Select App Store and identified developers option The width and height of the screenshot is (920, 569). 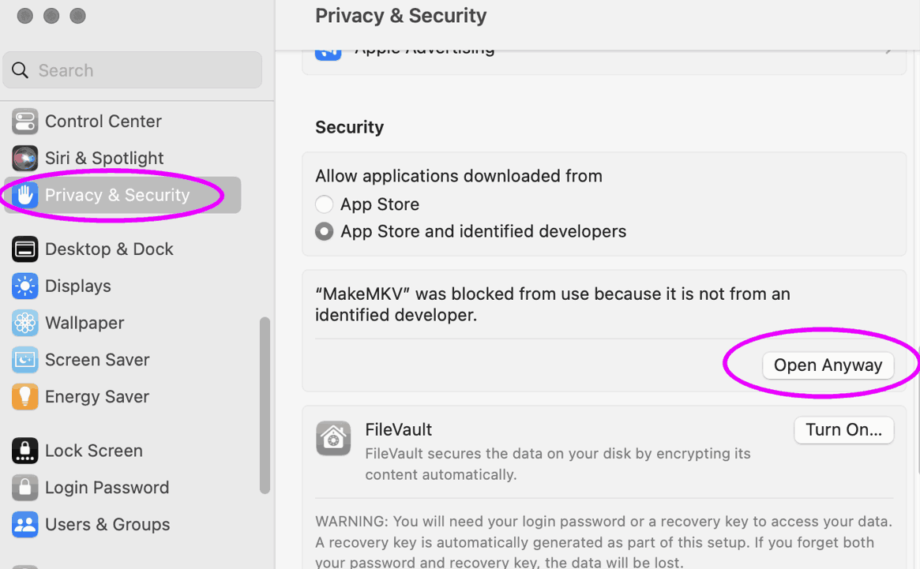point(324,232)
